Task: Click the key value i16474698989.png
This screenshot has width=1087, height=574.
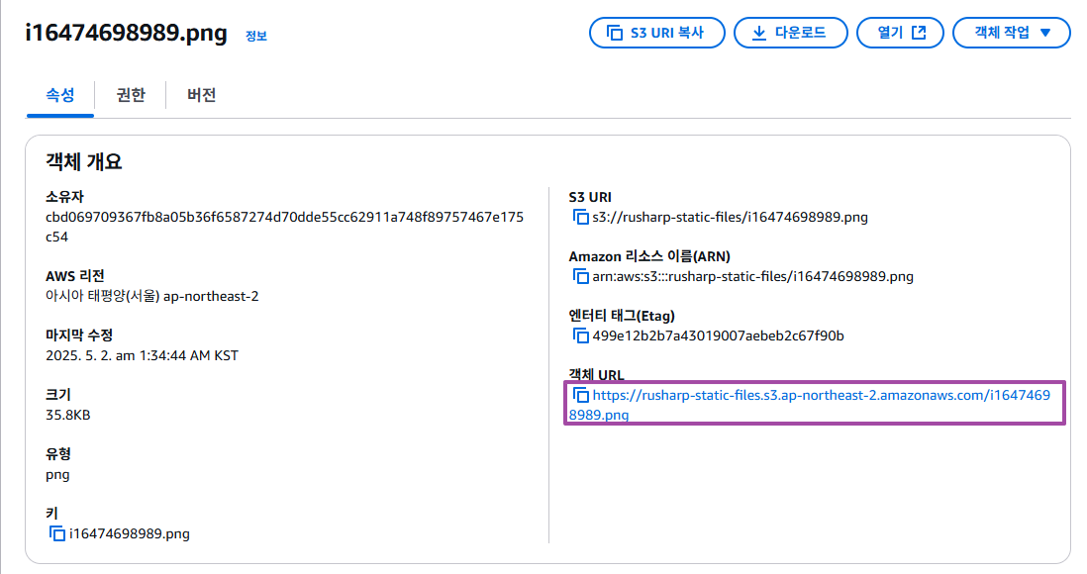Action: pyautogui.click(x=130, y=533)
